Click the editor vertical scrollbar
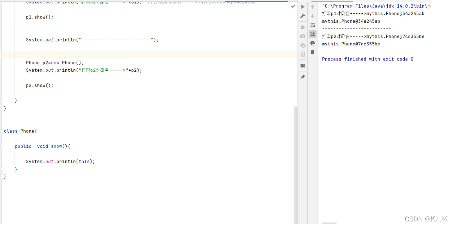This screenshot has height=225, width=453. pos(296,165)
